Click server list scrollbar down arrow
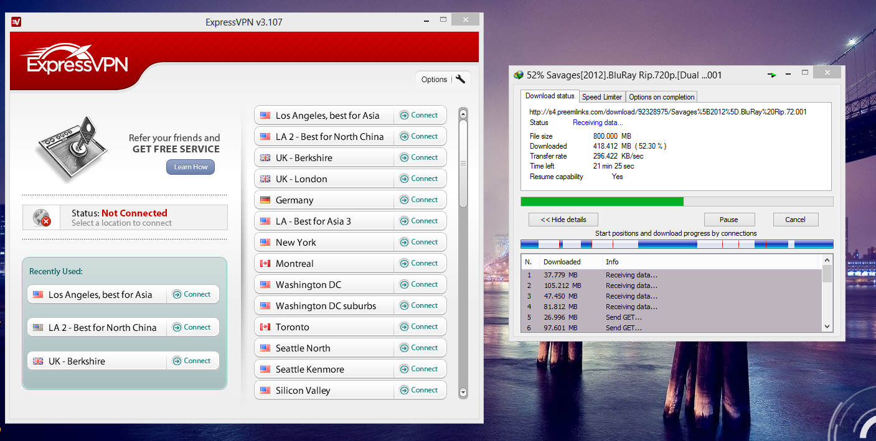 (463, 392)
